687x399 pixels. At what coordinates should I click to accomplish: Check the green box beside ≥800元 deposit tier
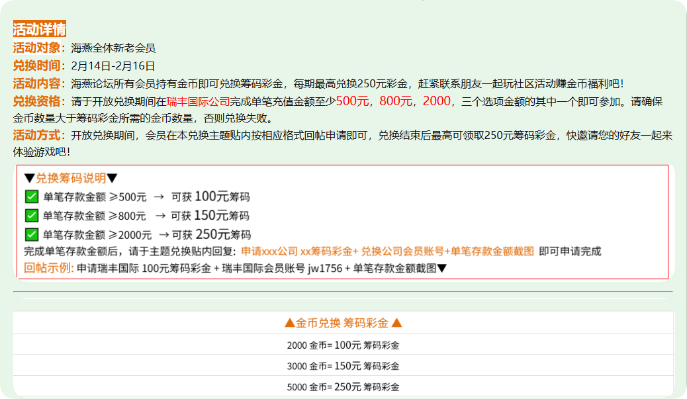coord(31,214)
